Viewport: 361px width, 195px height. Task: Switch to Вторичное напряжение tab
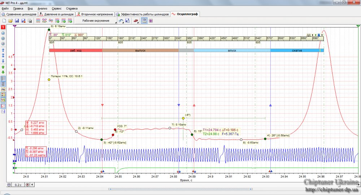point(95,14)
